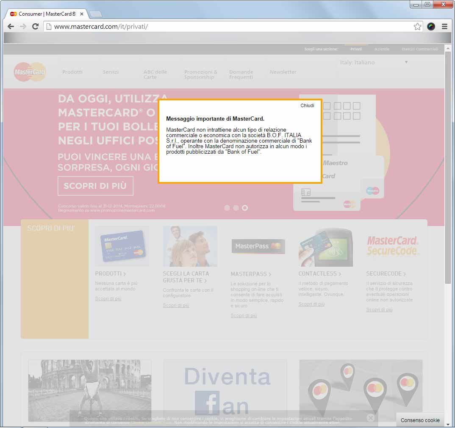The height and width of the screenshot is (428, 455).
Task: Select the second carousel dot
Action: point(236,208)
